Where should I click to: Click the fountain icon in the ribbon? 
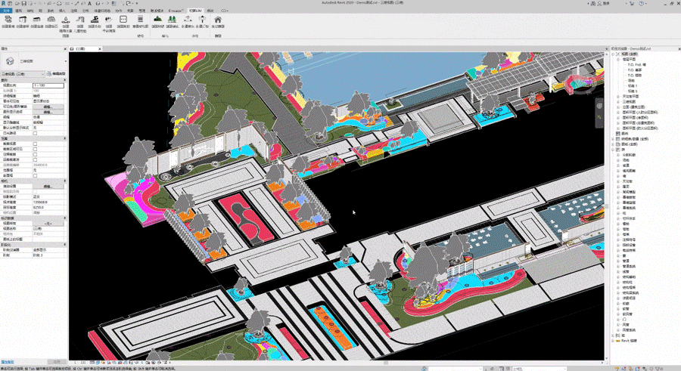click(x=67, y=20)
